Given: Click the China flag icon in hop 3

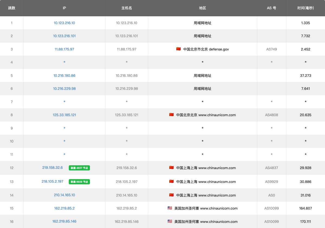Looking at the screenshot, I should coord(178,49).
